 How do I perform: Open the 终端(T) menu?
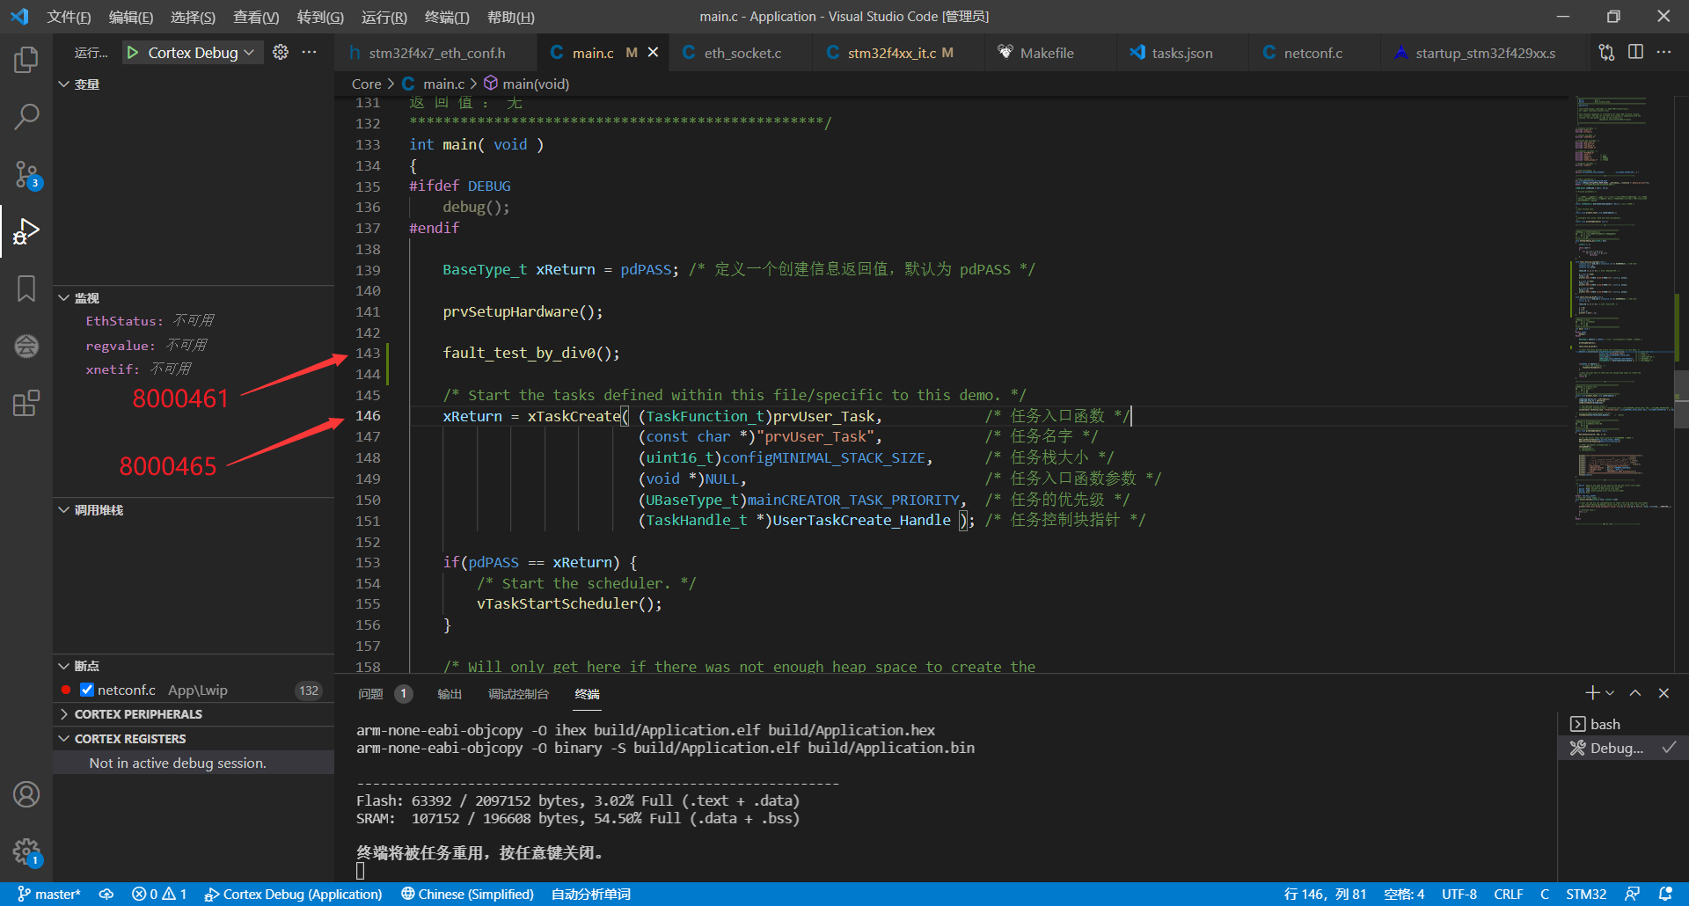click(x=447, y=17)
